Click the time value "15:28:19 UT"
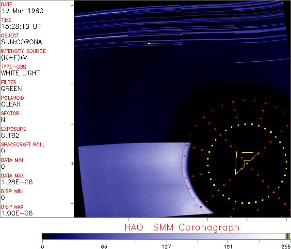The image size is (291, 249). pyautogui.click(x=20, y=27)
